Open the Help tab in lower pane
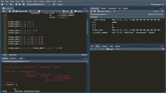This screenshot has width=166, height=93. point(111,46)
